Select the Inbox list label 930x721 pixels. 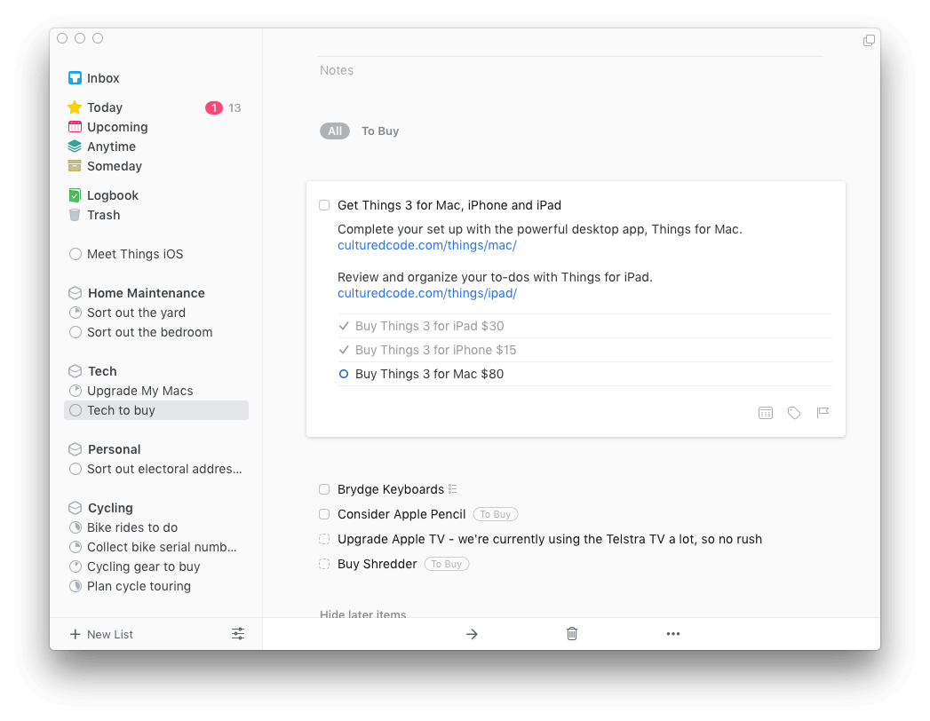[103, 78]
